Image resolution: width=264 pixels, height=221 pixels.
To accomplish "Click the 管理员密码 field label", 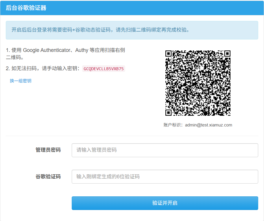I will pos(48,150).
